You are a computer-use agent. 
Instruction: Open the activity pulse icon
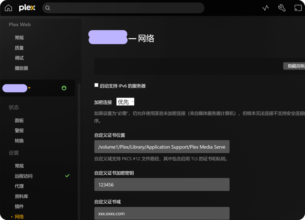click(266, 8)
